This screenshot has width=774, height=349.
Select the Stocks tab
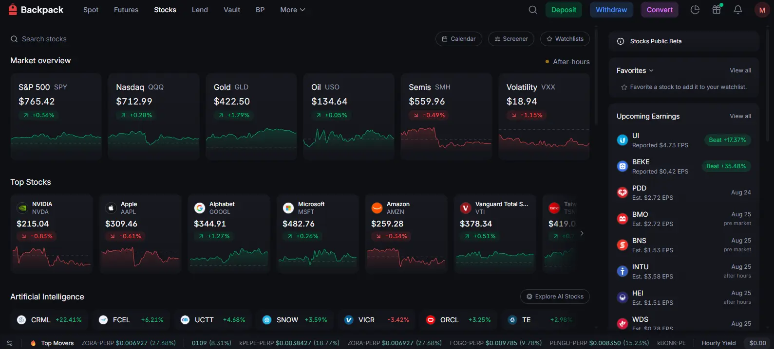point(165,10)
